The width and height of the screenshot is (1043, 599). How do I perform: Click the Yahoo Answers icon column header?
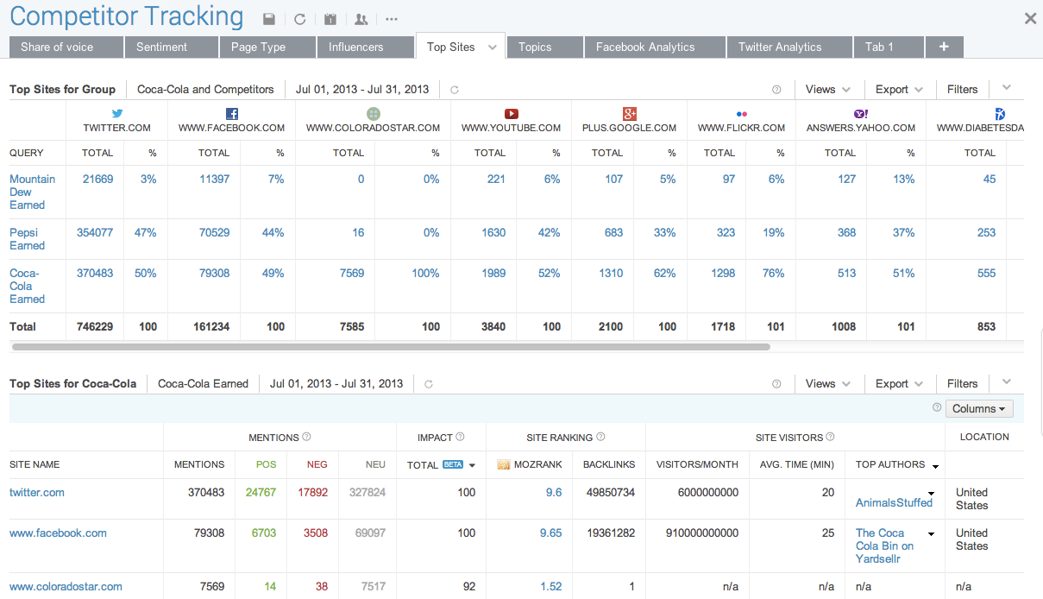(x=860, y=113)
